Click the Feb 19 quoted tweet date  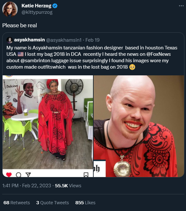click(93, 40)
